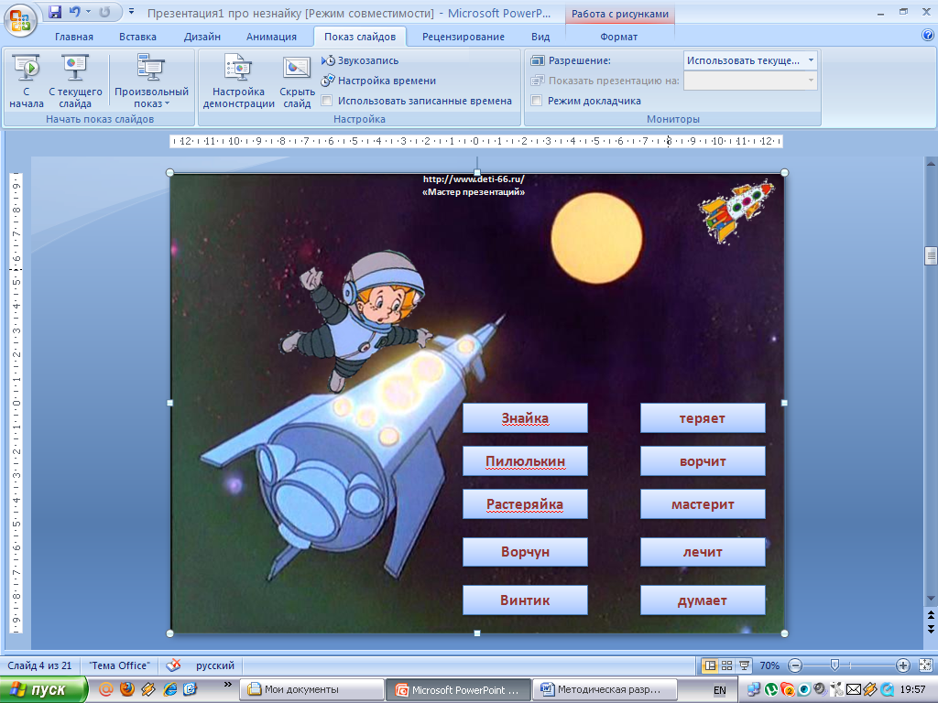
Task: Select the «ворчит» box on the slide
Action: click(x=703, y=461)
